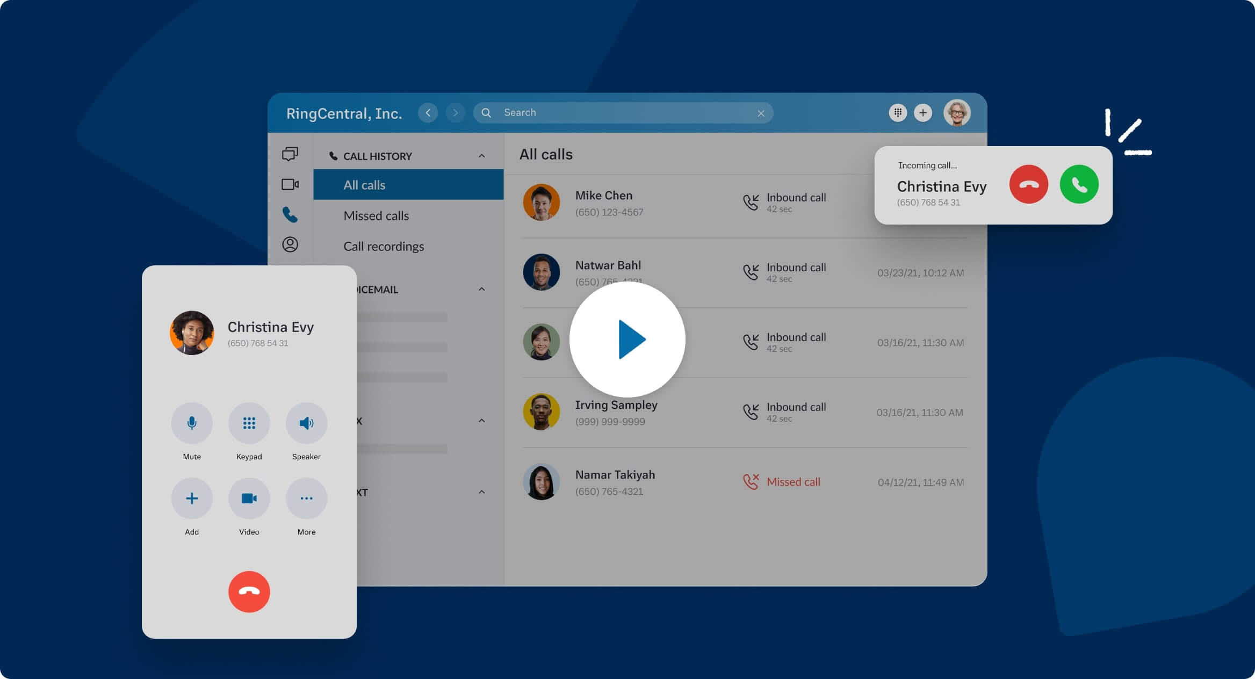The image size is (1255, 679).
Task: Accept the incoming call from Christina Evy
Action: point(1079,184)
